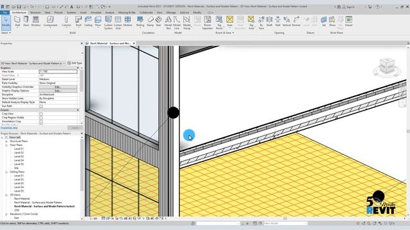Click Edit for Visibility/Graphics Overrides
Screen dimensions: 410x230
(58, 87)
